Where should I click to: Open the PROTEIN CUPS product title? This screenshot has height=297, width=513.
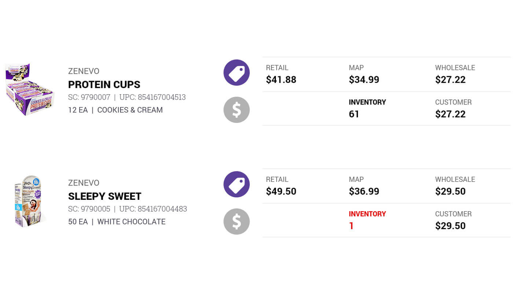point(104,85)
